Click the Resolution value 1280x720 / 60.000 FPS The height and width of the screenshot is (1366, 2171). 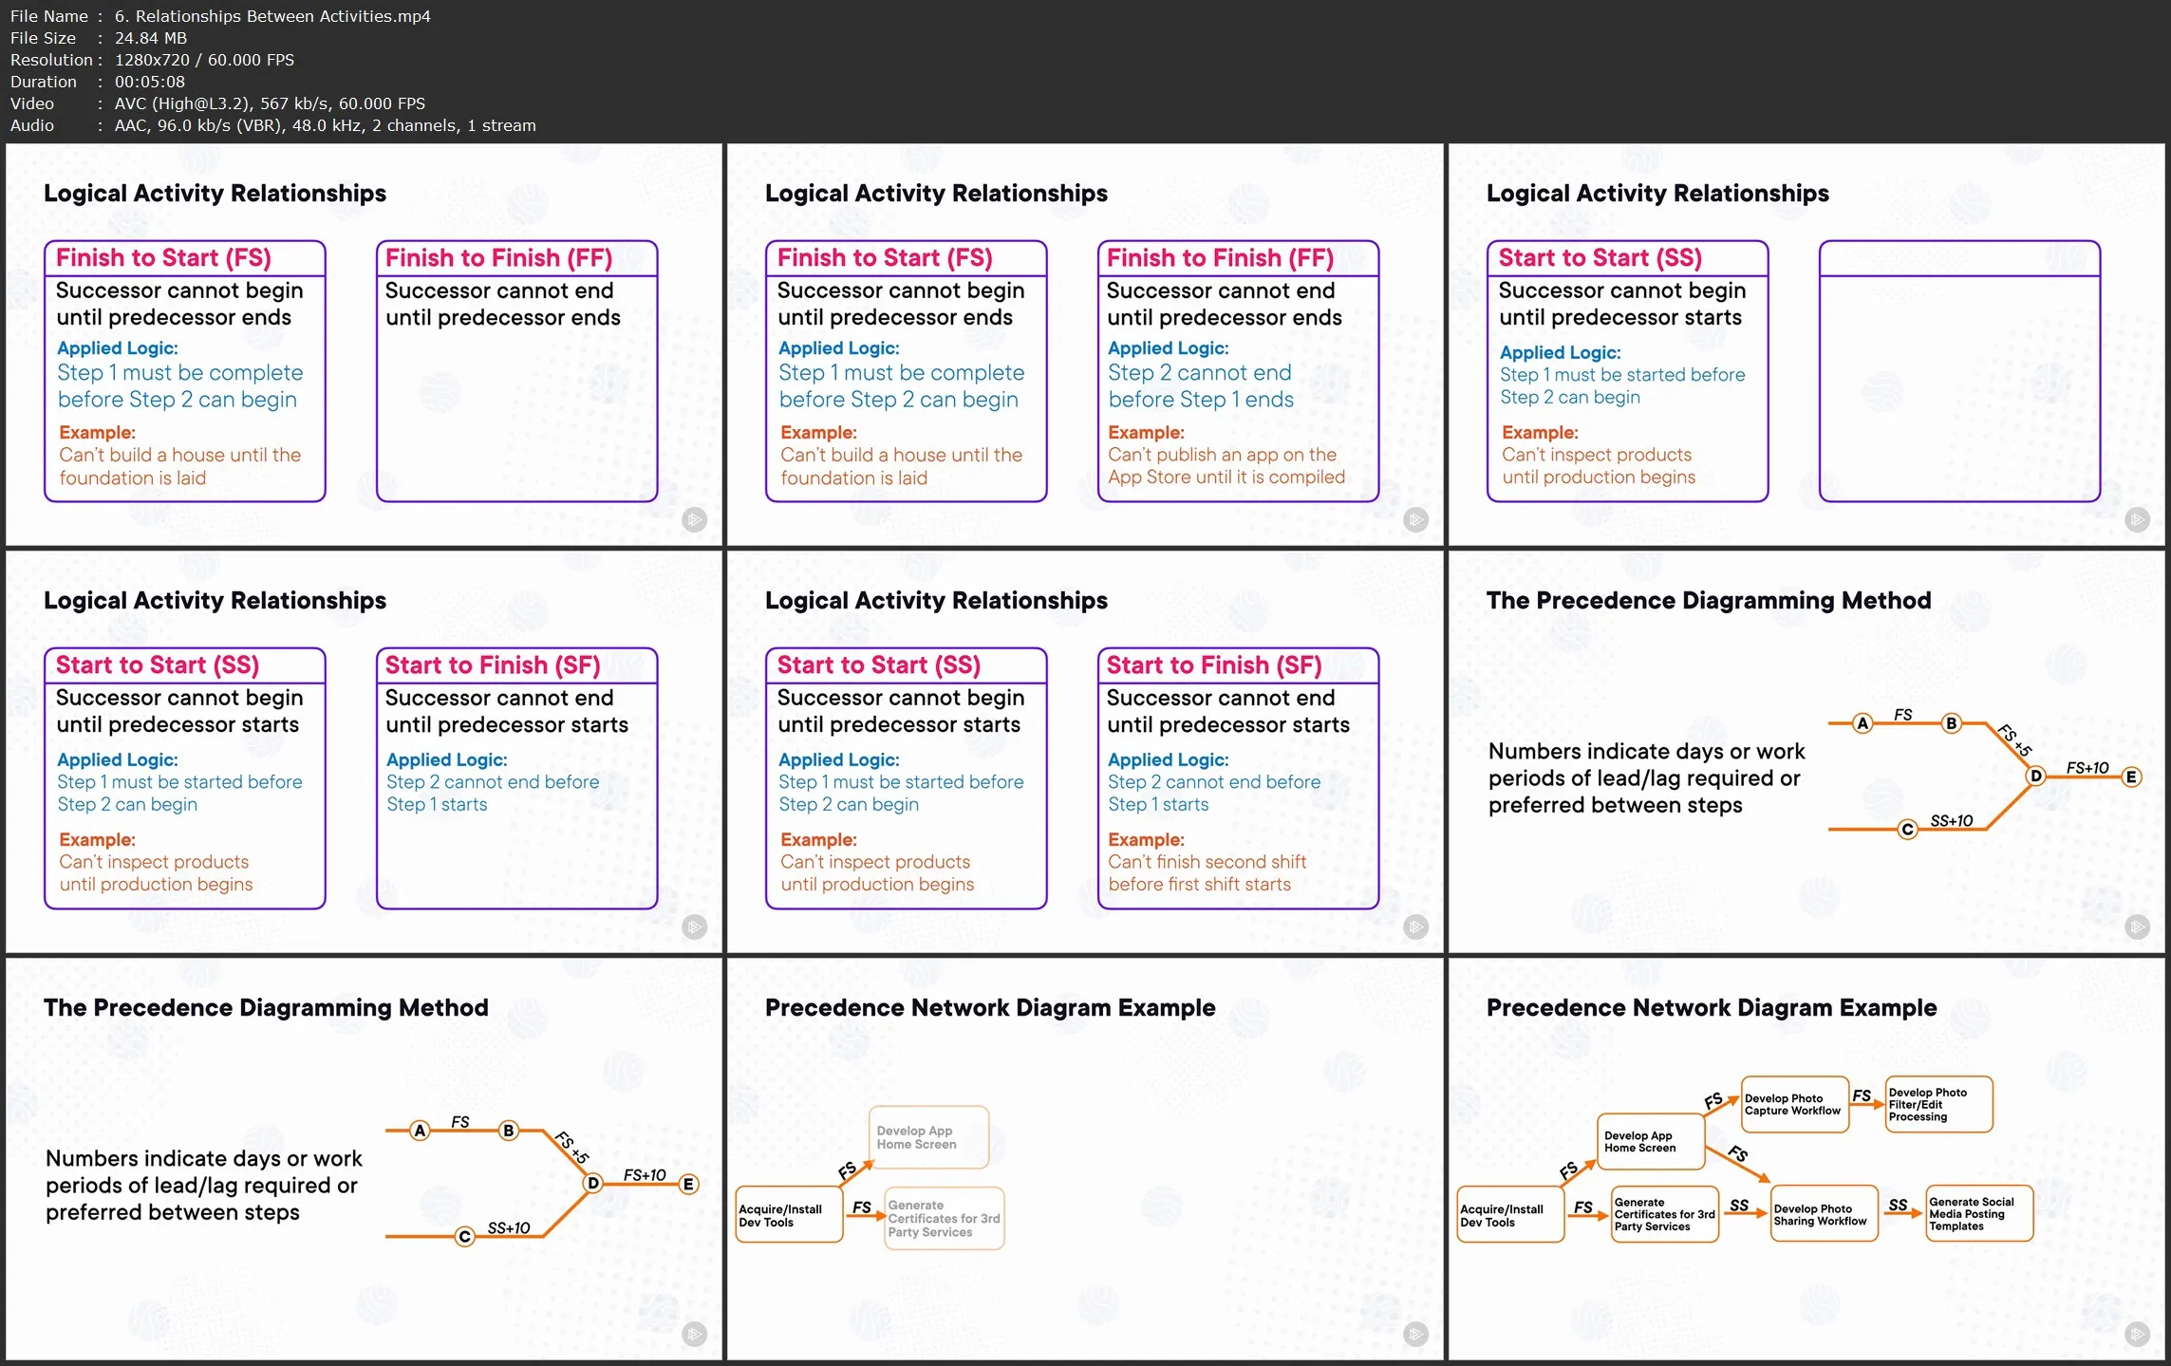tap(204, 60)
